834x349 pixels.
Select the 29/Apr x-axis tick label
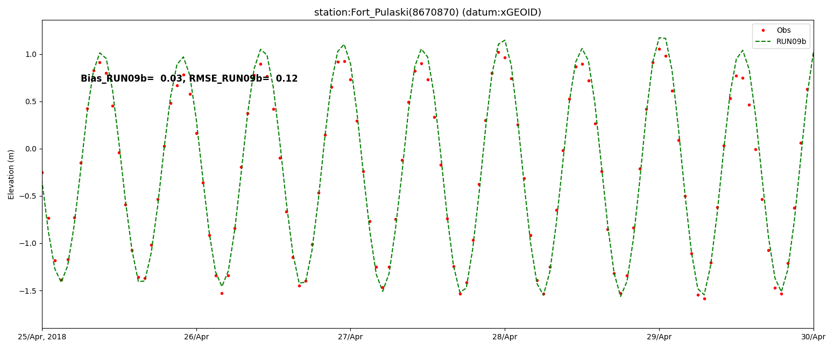659,337
